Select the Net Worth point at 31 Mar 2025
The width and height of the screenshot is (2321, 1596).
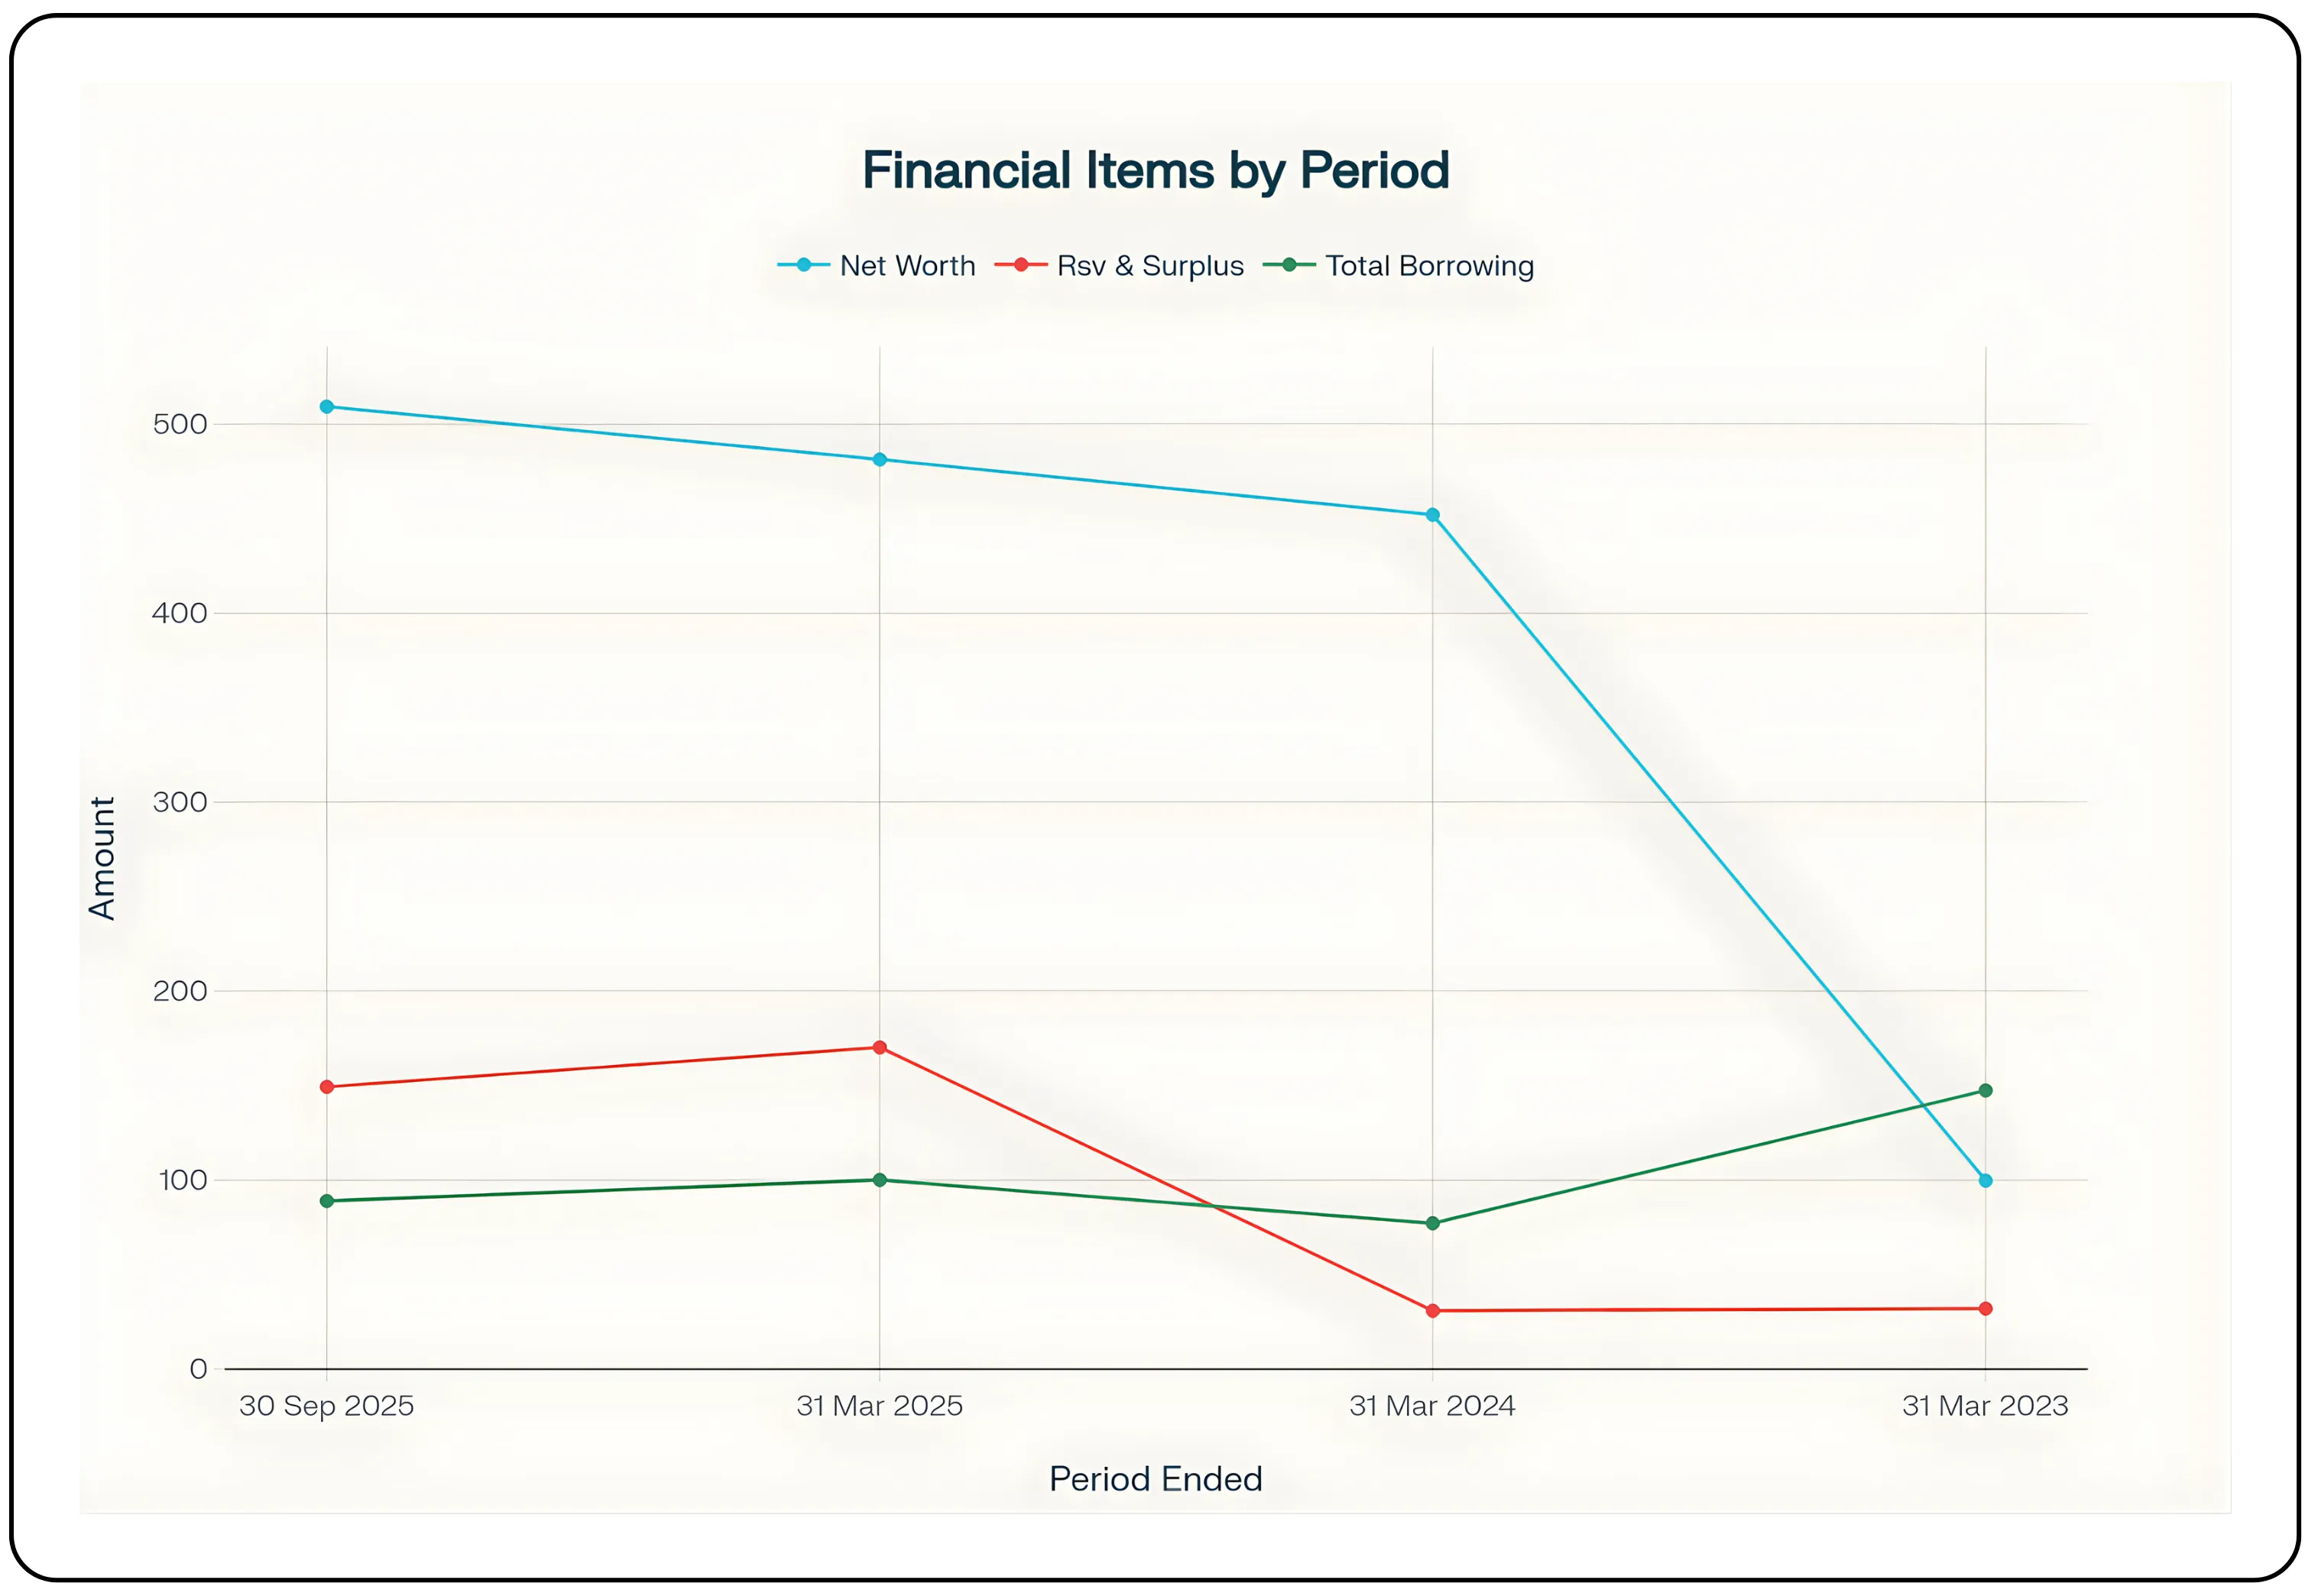point(879,460)
